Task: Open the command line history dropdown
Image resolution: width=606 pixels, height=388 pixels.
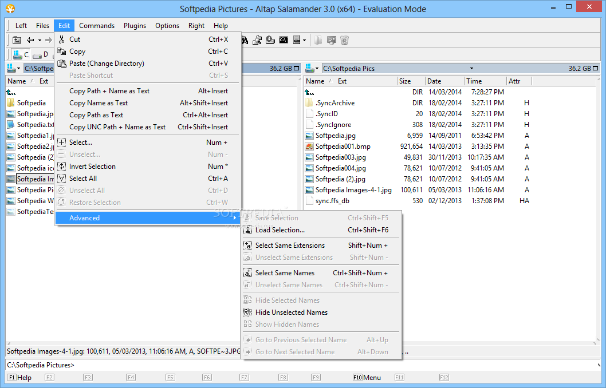Action: coord(599,365)
